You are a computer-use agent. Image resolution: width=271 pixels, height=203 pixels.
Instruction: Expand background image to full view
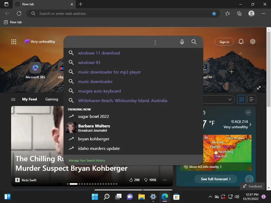[x=259, y=88]
